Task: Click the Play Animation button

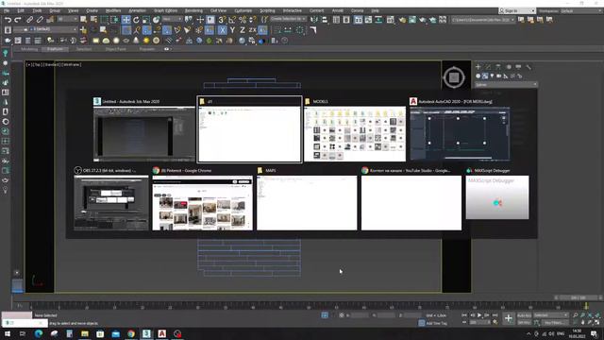Action: pyautogui.click(x=479, y=315)
